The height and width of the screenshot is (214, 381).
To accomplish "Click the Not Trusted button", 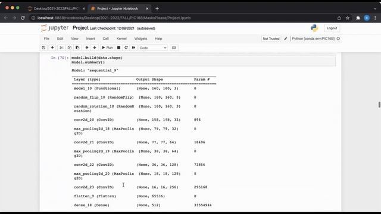I will pos(271,39).
